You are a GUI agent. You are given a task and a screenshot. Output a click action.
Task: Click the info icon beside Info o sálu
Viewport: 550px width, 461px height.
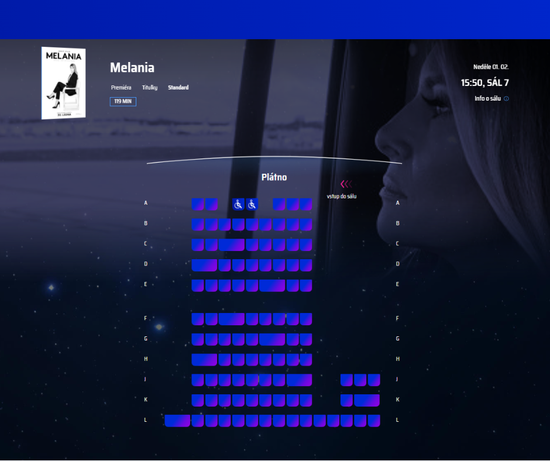(506, 98)
